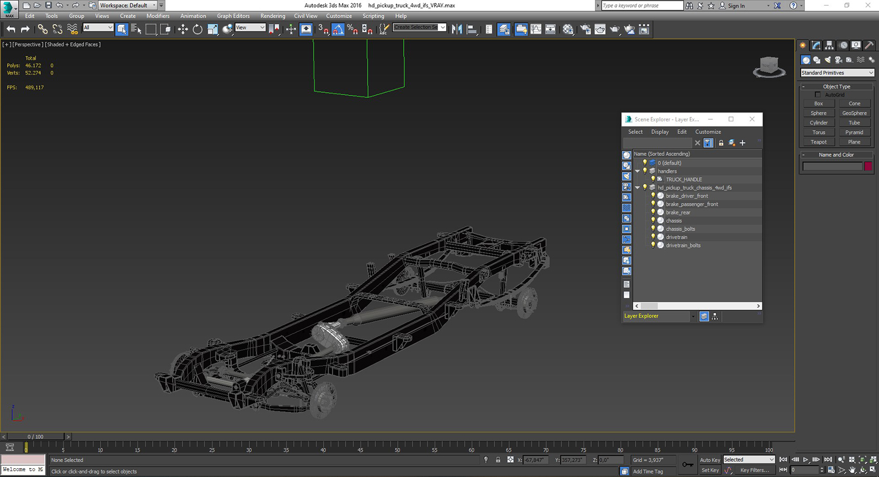
Task: Choose the Select and Uniform Scale tool
Action: coord(213,30)
